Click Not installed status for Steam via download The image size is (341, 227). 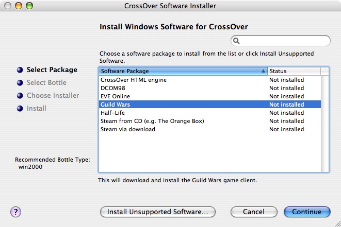[x=287, y=129]
